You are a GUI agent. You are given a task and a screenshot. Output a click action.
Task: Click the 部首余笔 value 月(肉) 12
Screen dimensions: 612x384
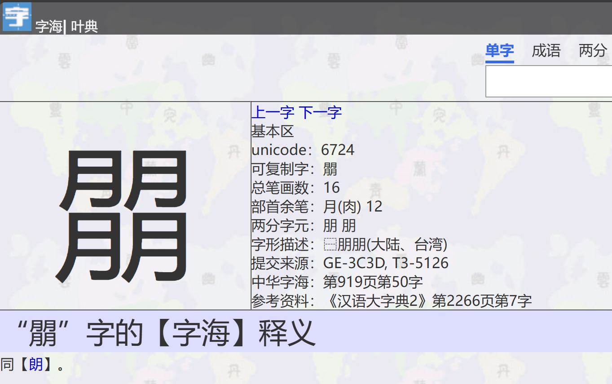coord(353,207)
